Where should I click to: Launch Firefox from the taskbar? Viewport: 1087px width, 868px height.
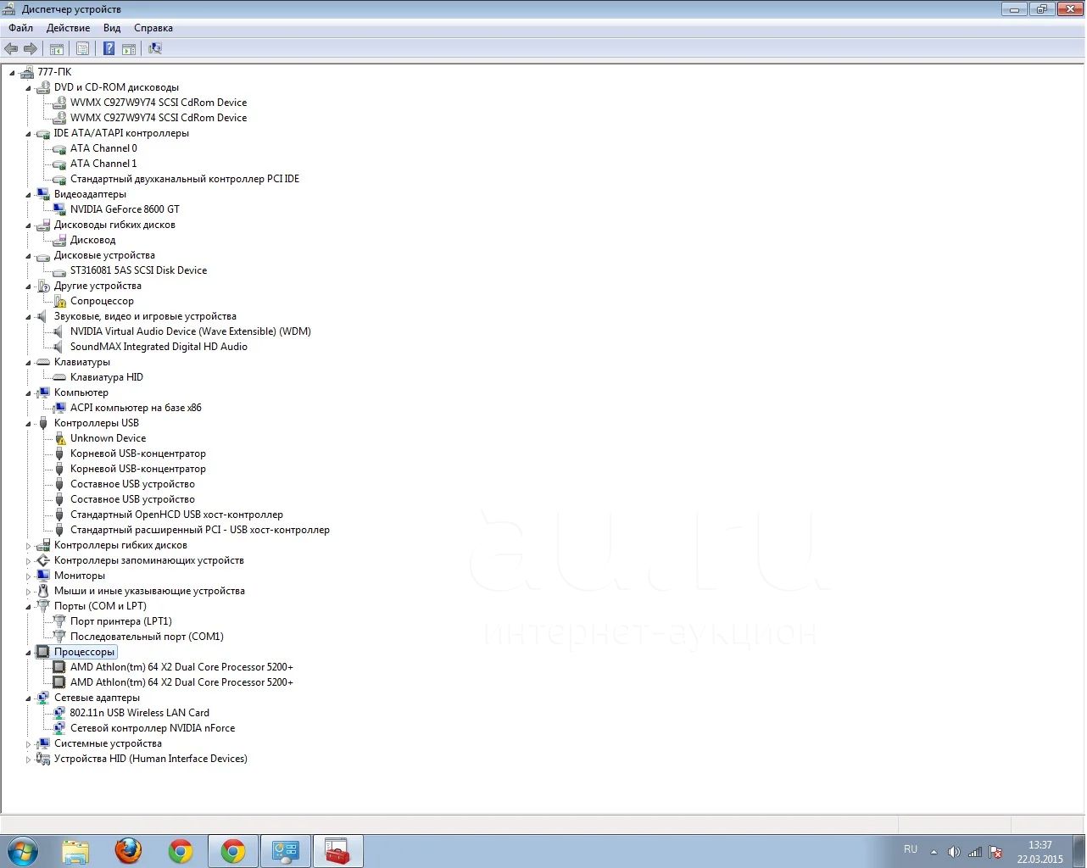(x=128, y=851)
